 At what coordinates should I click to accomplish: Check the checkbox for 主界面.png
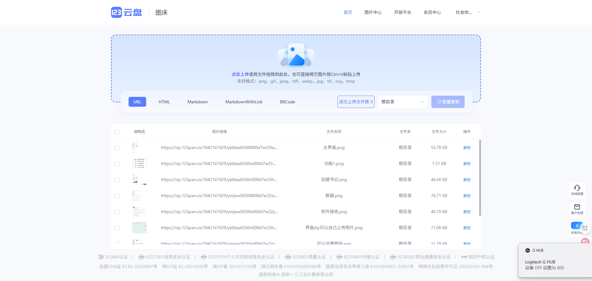pos(117,147)
